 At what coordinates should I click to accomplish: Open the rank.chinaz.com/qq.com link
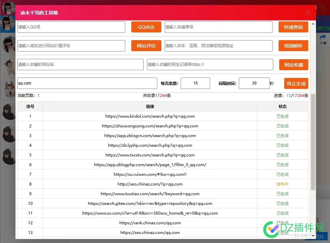pyautogui.click(x=150, y=223)
